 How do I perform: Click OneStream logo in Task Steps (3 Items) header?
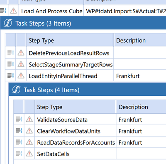[x=8, y=23]
